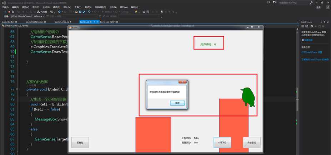Click the green bird on the pillar

tap(248, 97)
